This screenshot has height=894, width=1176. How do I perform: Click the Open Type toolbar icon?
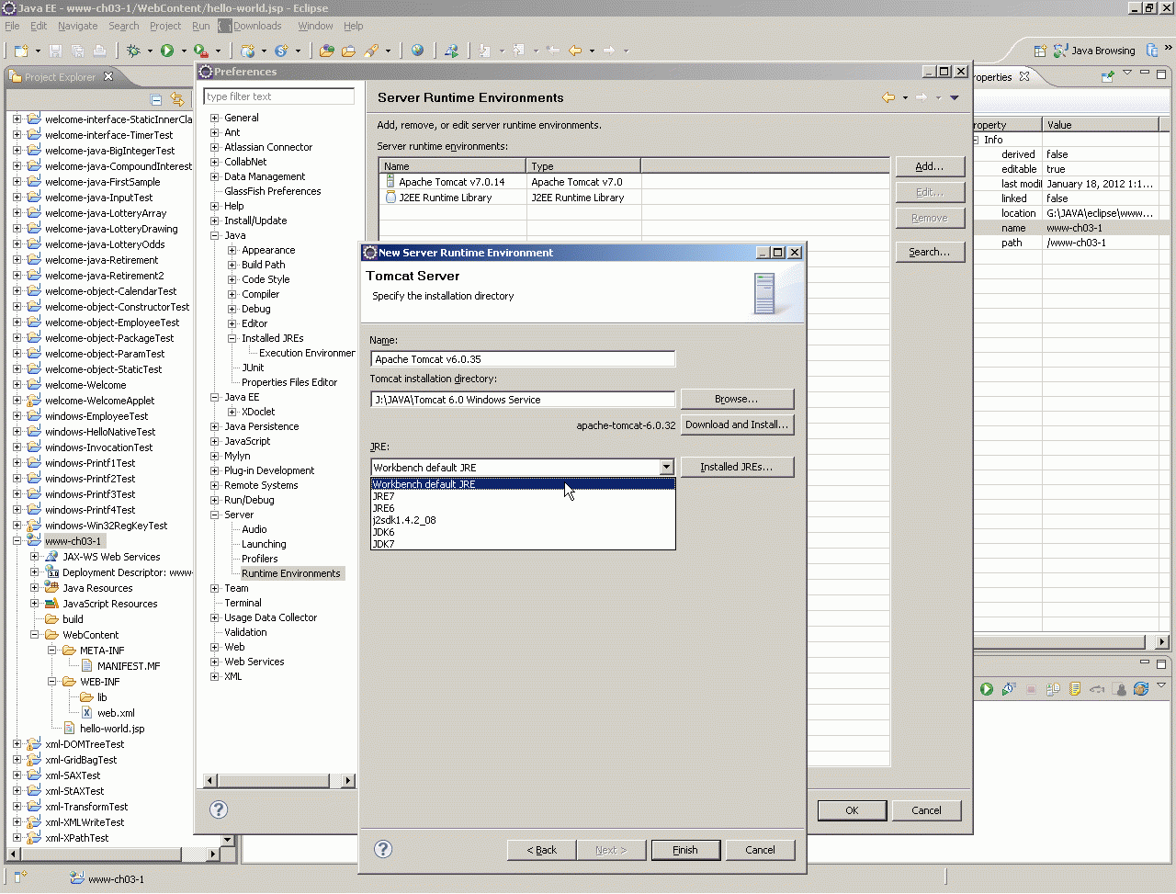pos(326,51)
